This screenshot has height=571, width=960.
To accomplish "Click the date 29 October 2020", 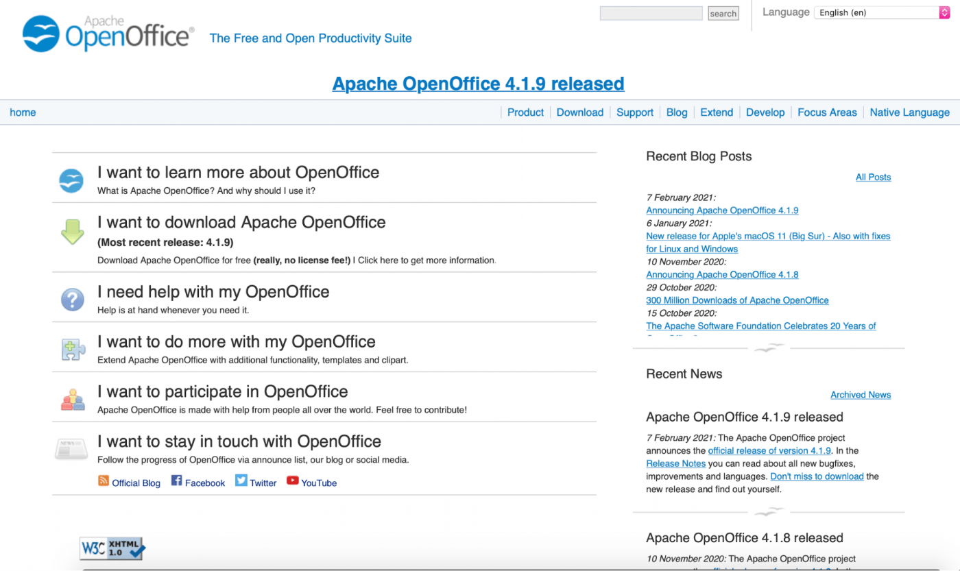I will [681, 287].
